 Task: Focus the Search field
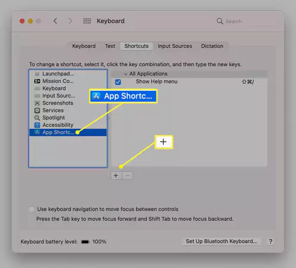(x=247, y=21)
